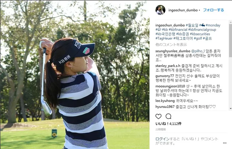
Task: Open gunwony77 commenter profile
Action: [x=165, y=76]
